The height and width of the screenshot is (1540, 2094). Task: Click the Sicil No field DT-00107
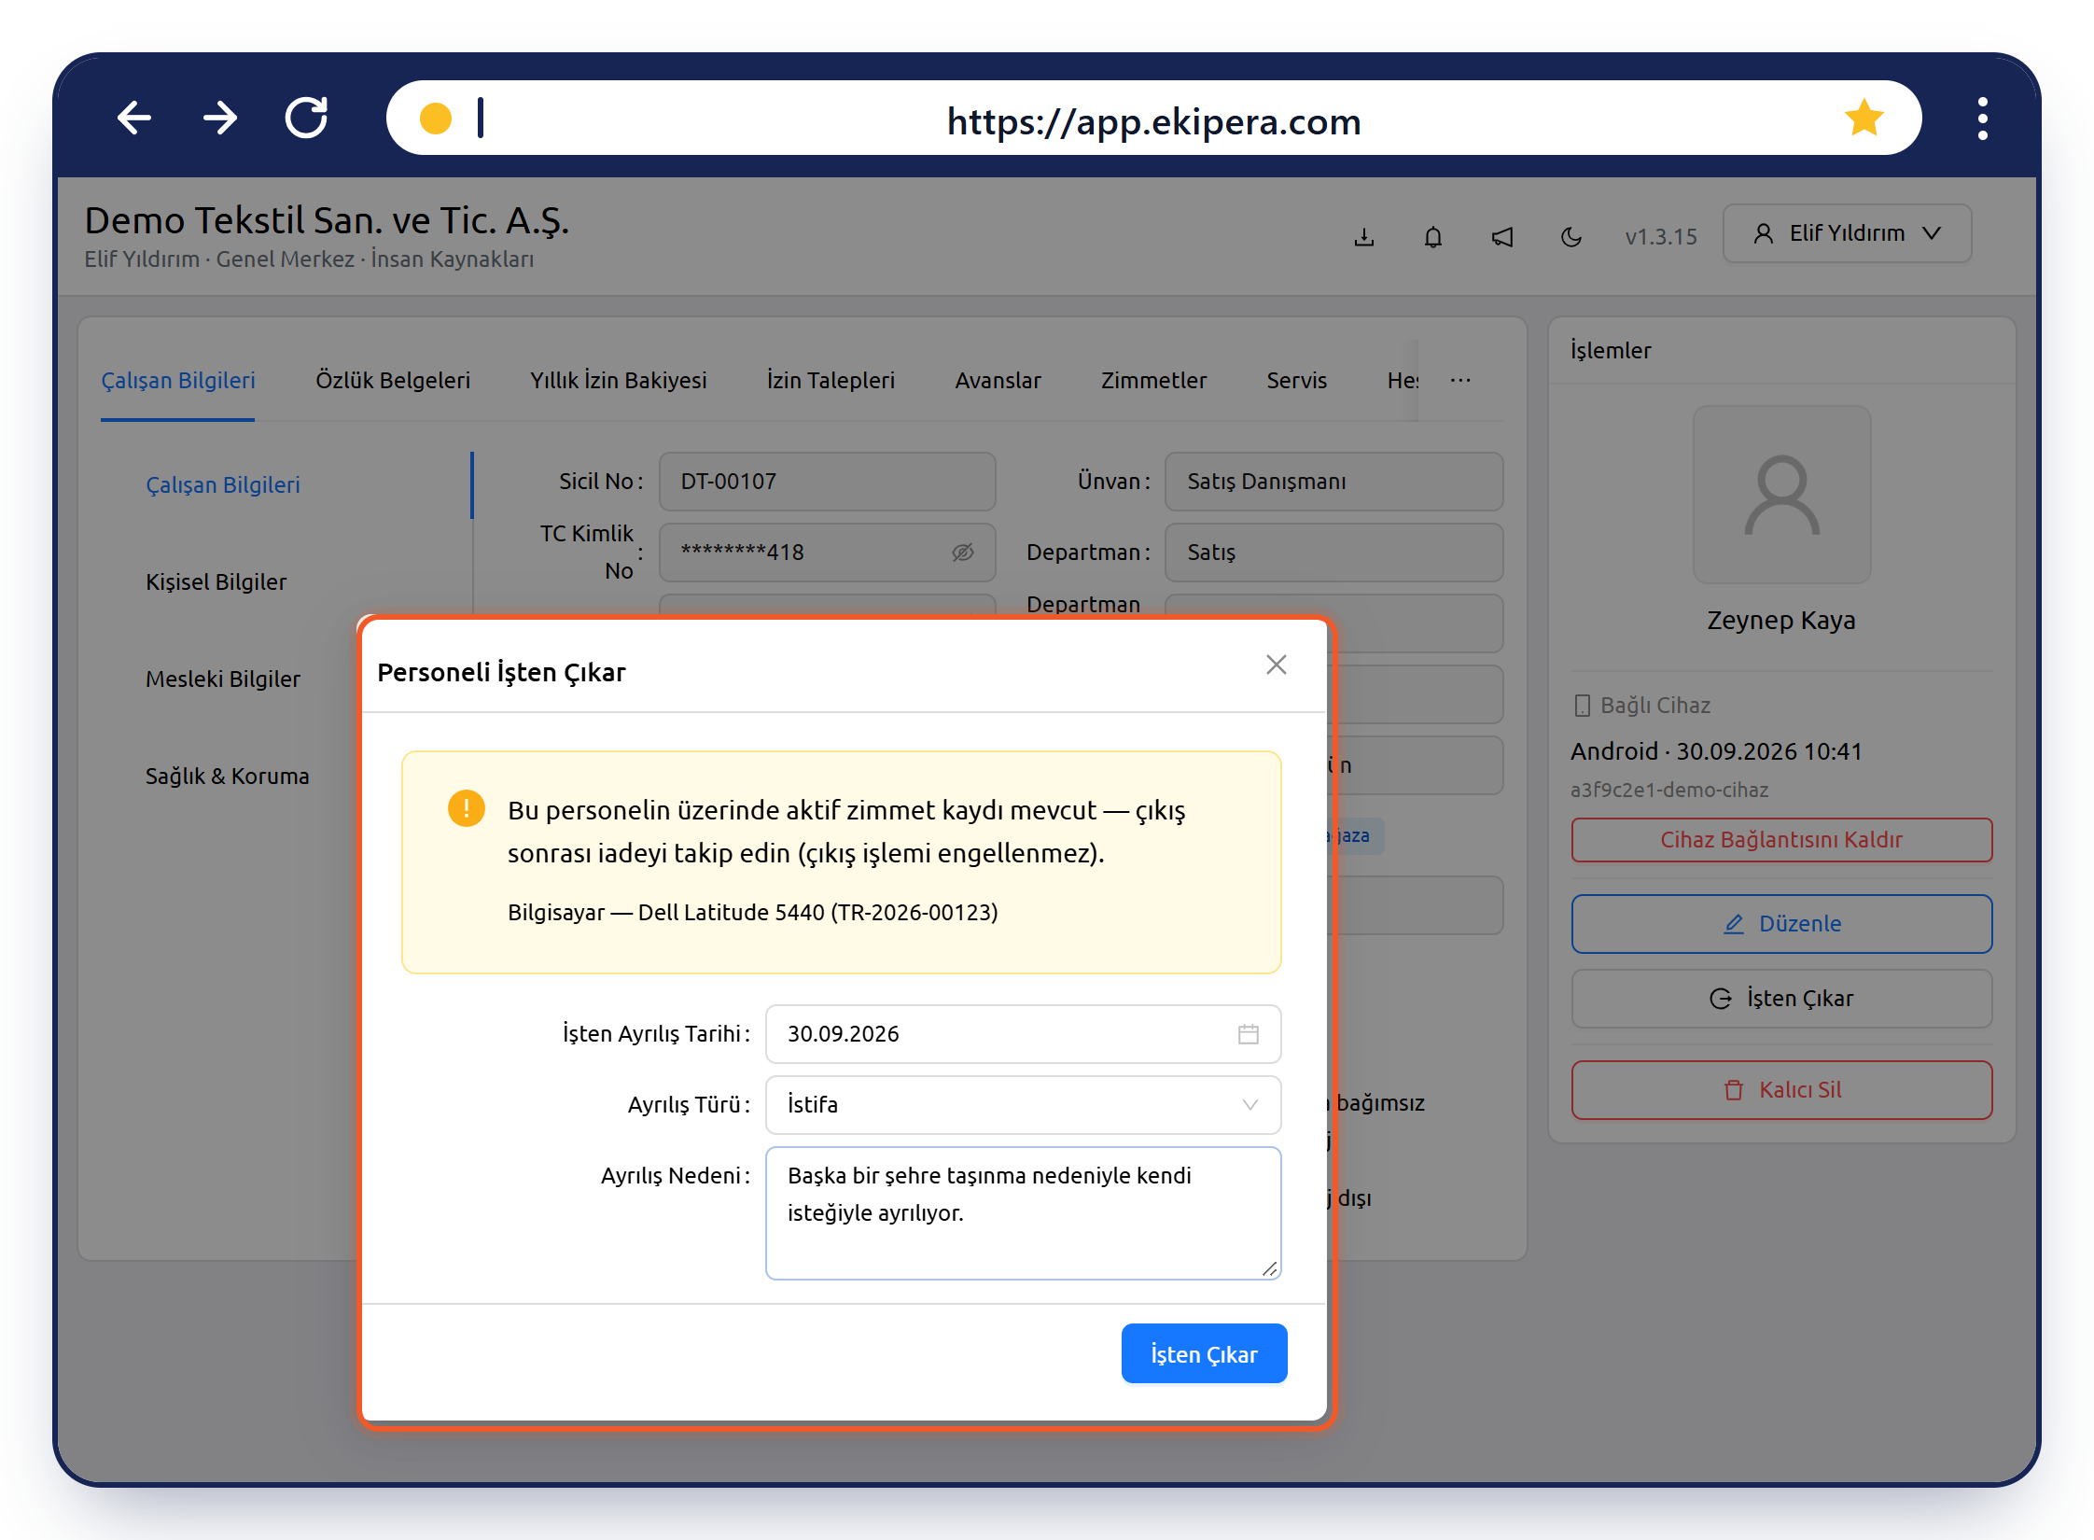click(827, 482)
